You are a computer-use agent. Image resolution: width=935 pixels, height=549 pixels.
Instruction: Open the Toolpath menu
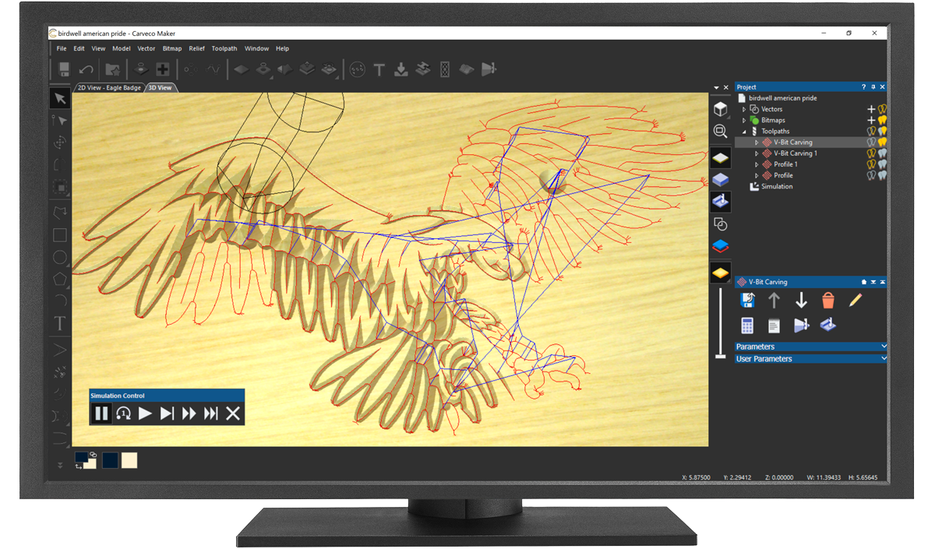(x=224, y=48)
